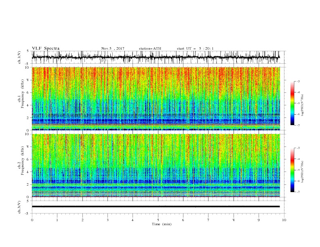Click the ch.3 flat voltage trace

point(156,207)
